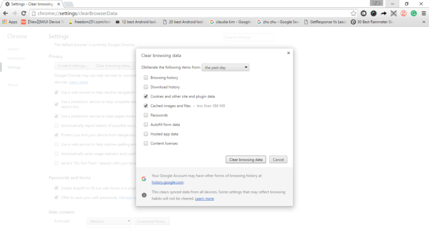Click Content settings button in Privacy

click(73, 66)
